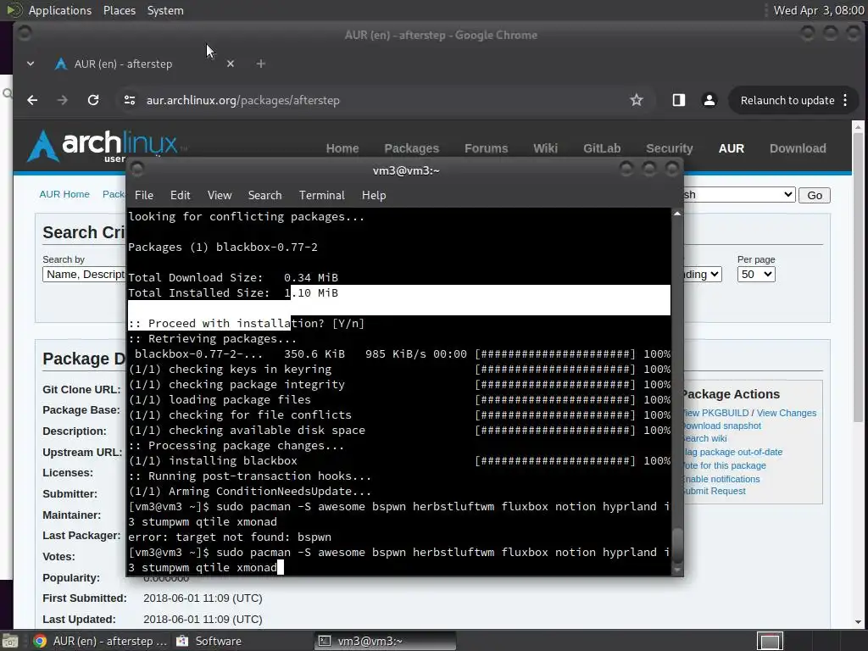
Task: Open workspace switcher in bottom panel
Action: tap(770, 642)
